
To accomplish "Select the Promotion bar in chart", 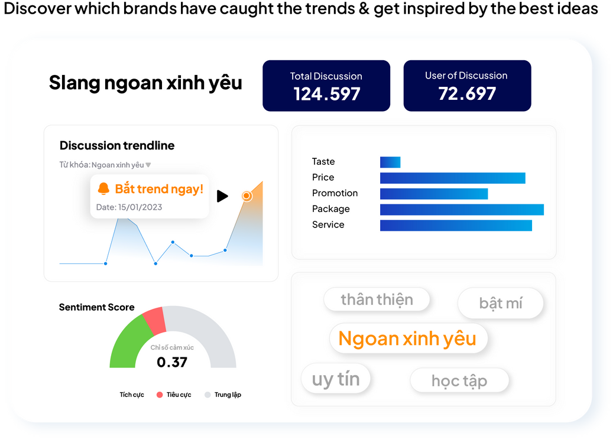I will (x=434, y=194).
